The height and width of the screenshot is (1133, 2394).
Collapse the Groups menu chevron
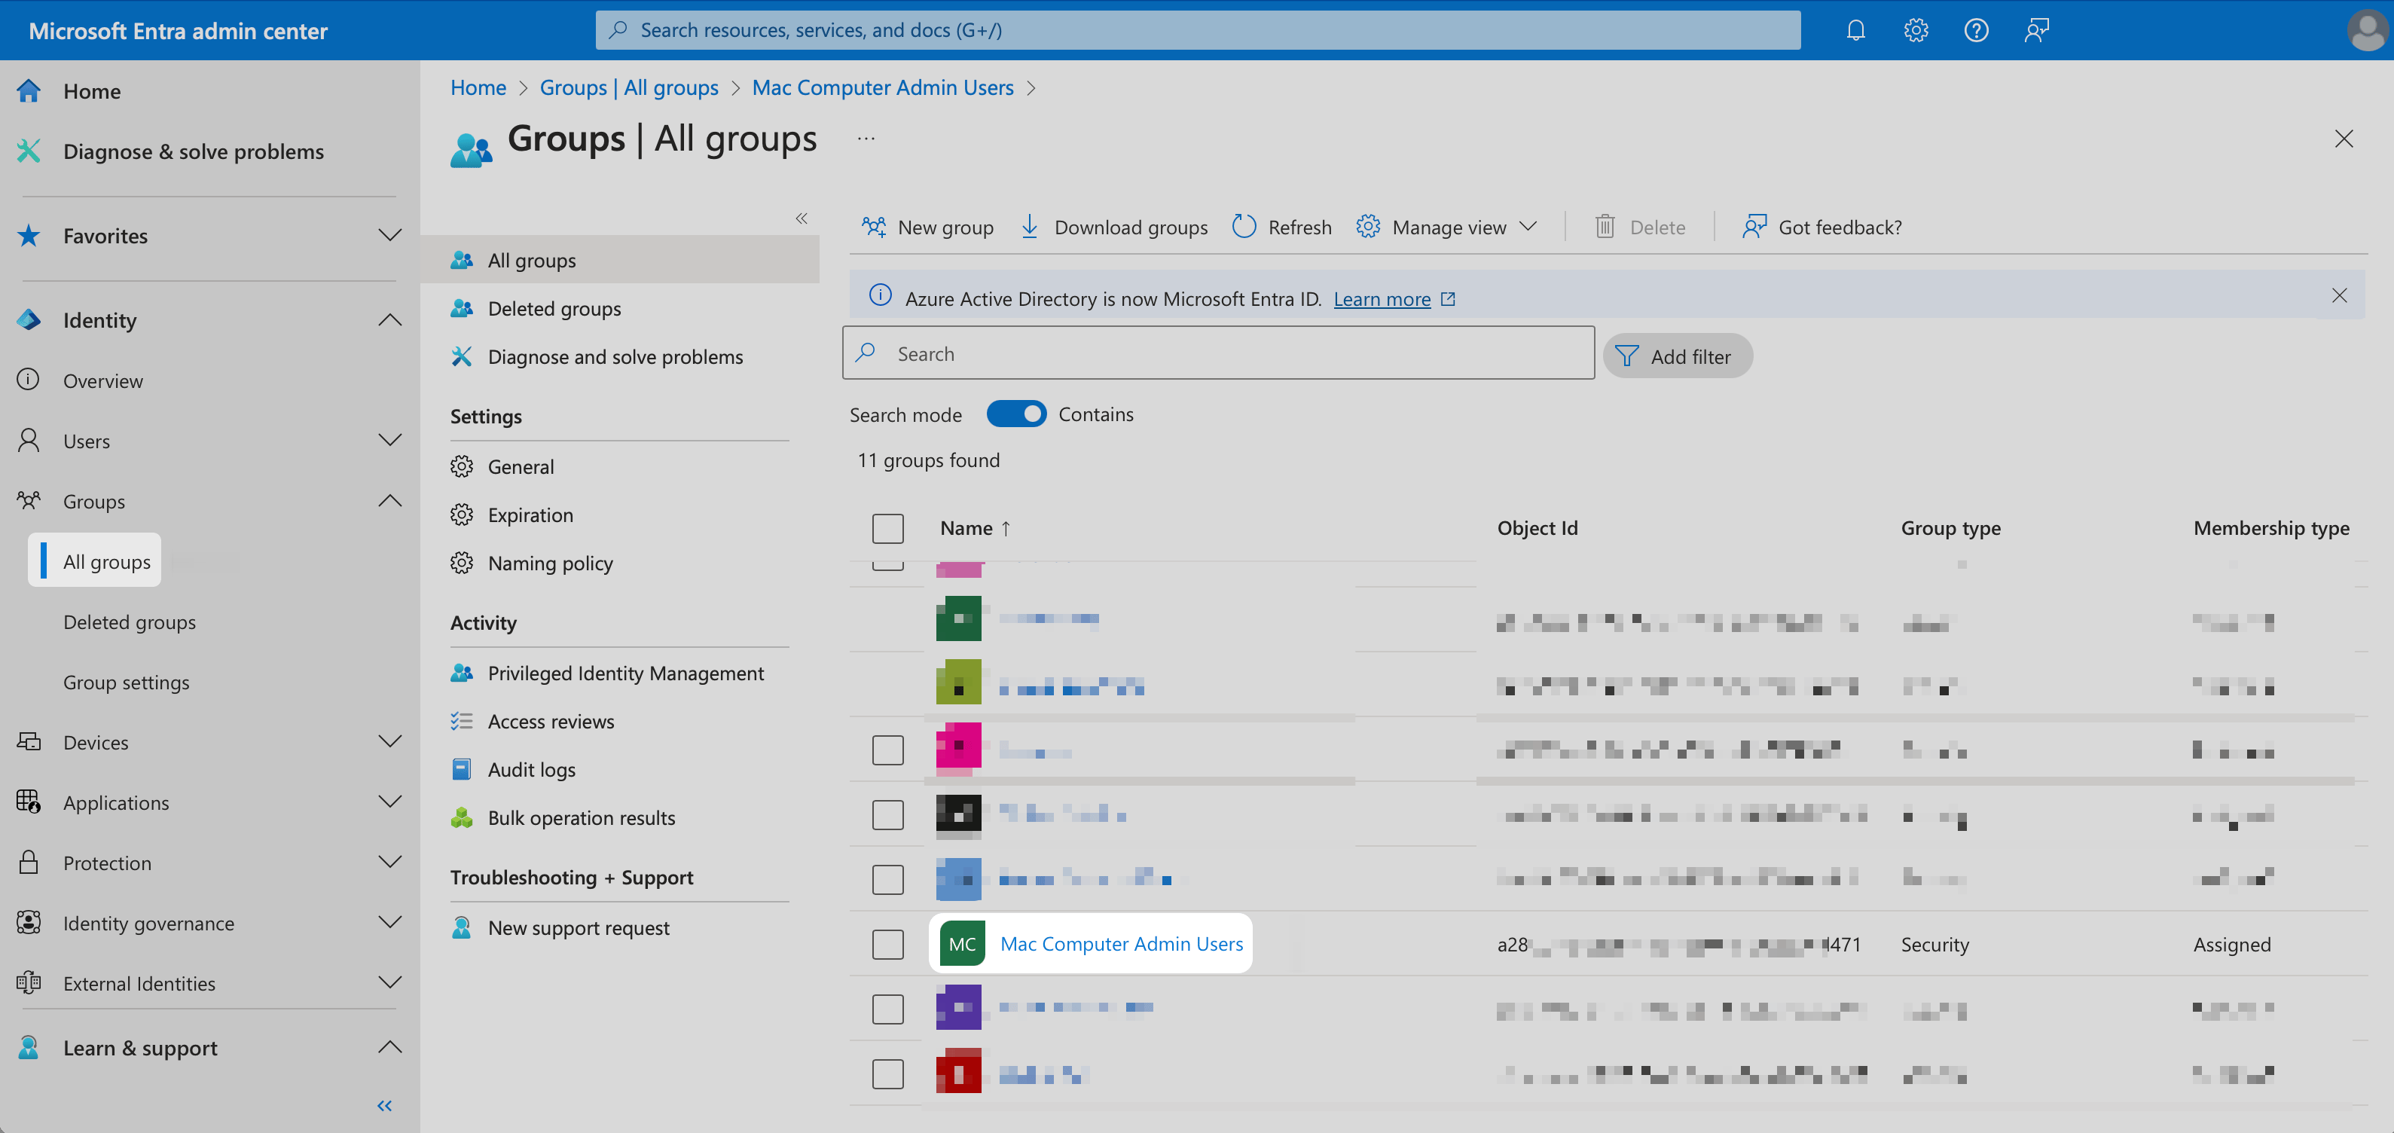[390, 500]
